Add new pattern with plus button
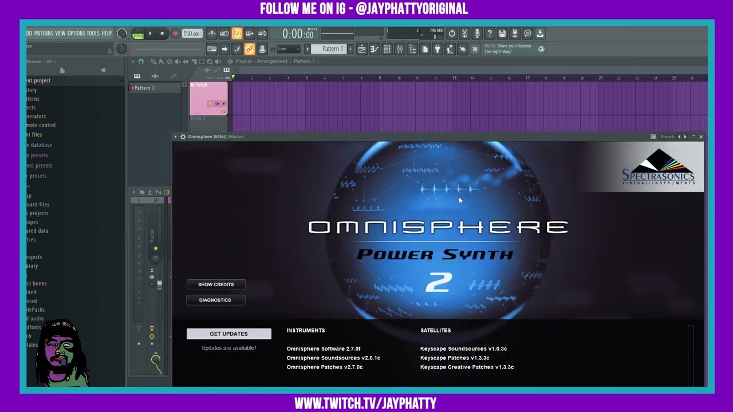This screenshot has height=412, width=733. click(x=350, y=49)
